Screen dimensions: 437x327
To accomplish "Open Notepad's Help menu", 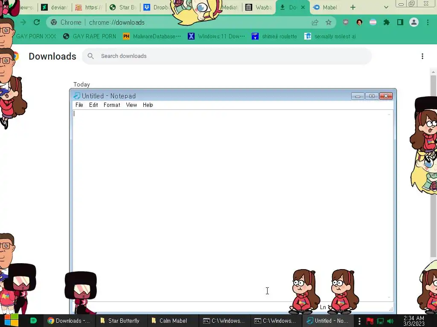I will pos(148,105).
